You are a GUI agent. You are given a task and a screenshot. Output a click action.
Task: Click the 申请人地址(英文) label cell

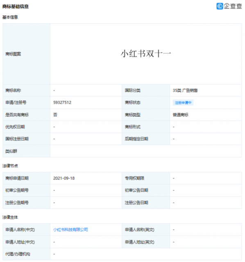(x=146, y=242)
